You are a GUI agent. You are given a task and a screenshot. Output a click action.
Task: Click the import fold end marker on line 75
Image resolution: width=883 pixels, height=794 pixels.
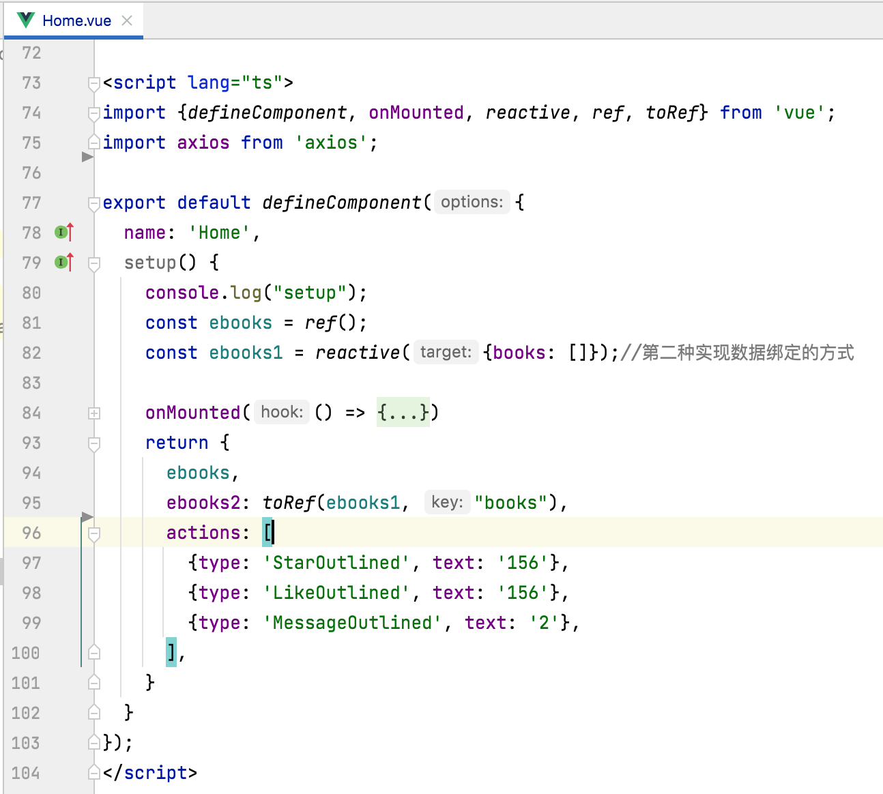point(94,142)
